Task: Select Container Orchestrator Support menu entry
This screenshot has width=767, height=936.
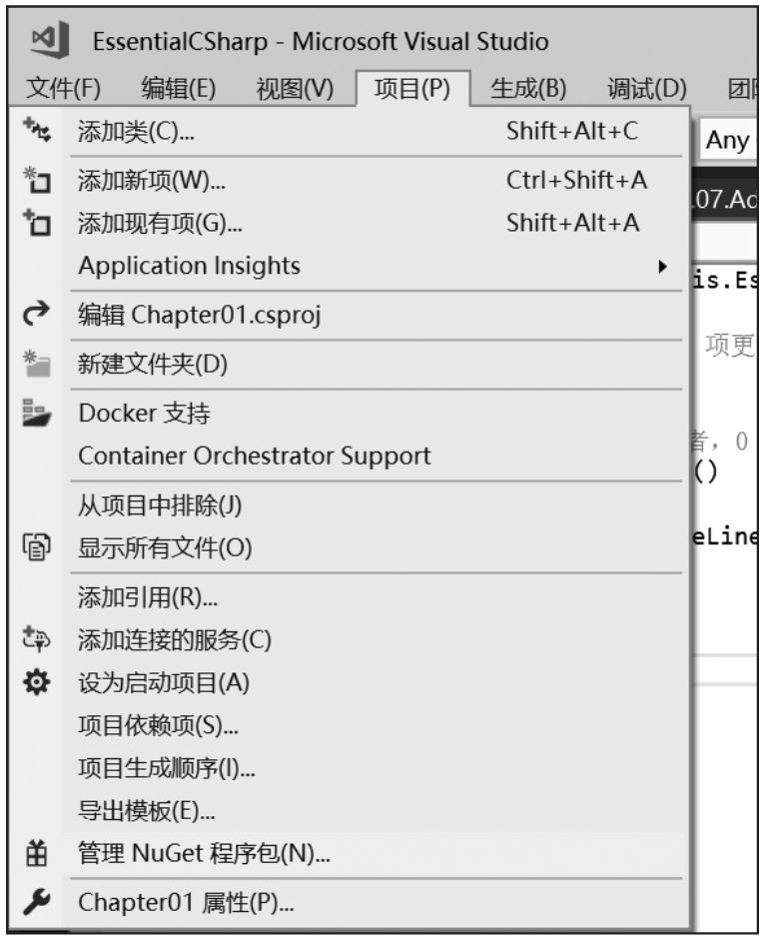Action: (x=255, y=456)
